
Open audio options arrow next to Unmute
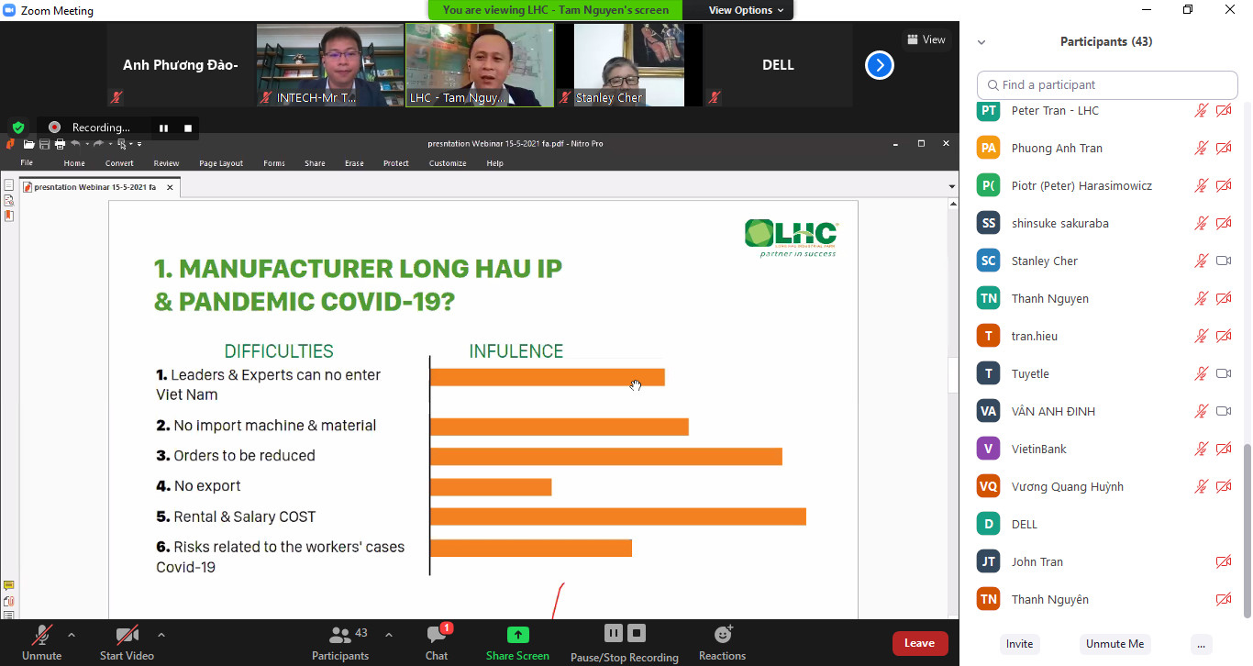pos(72,635)
